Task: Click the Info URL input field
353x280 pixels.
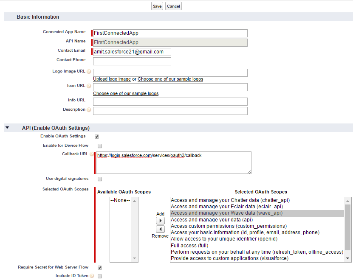Action: tap(170, 101)
